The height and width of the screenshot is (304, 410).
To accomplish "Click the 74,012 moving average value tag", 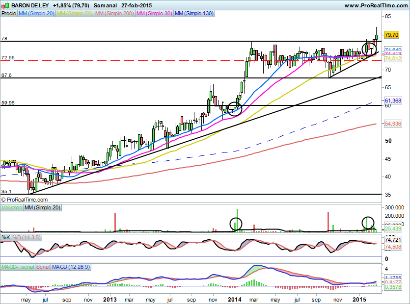I will 393,58.
